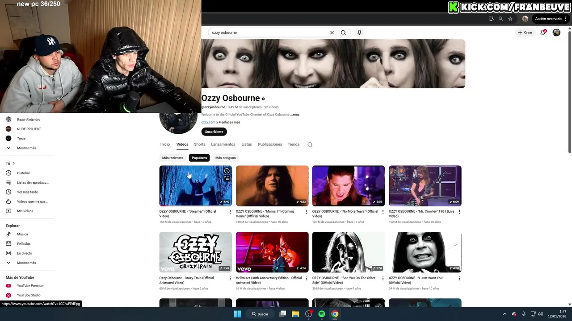Click the Crear button
The image size is (572, 321).
click(x=525, y=33)
